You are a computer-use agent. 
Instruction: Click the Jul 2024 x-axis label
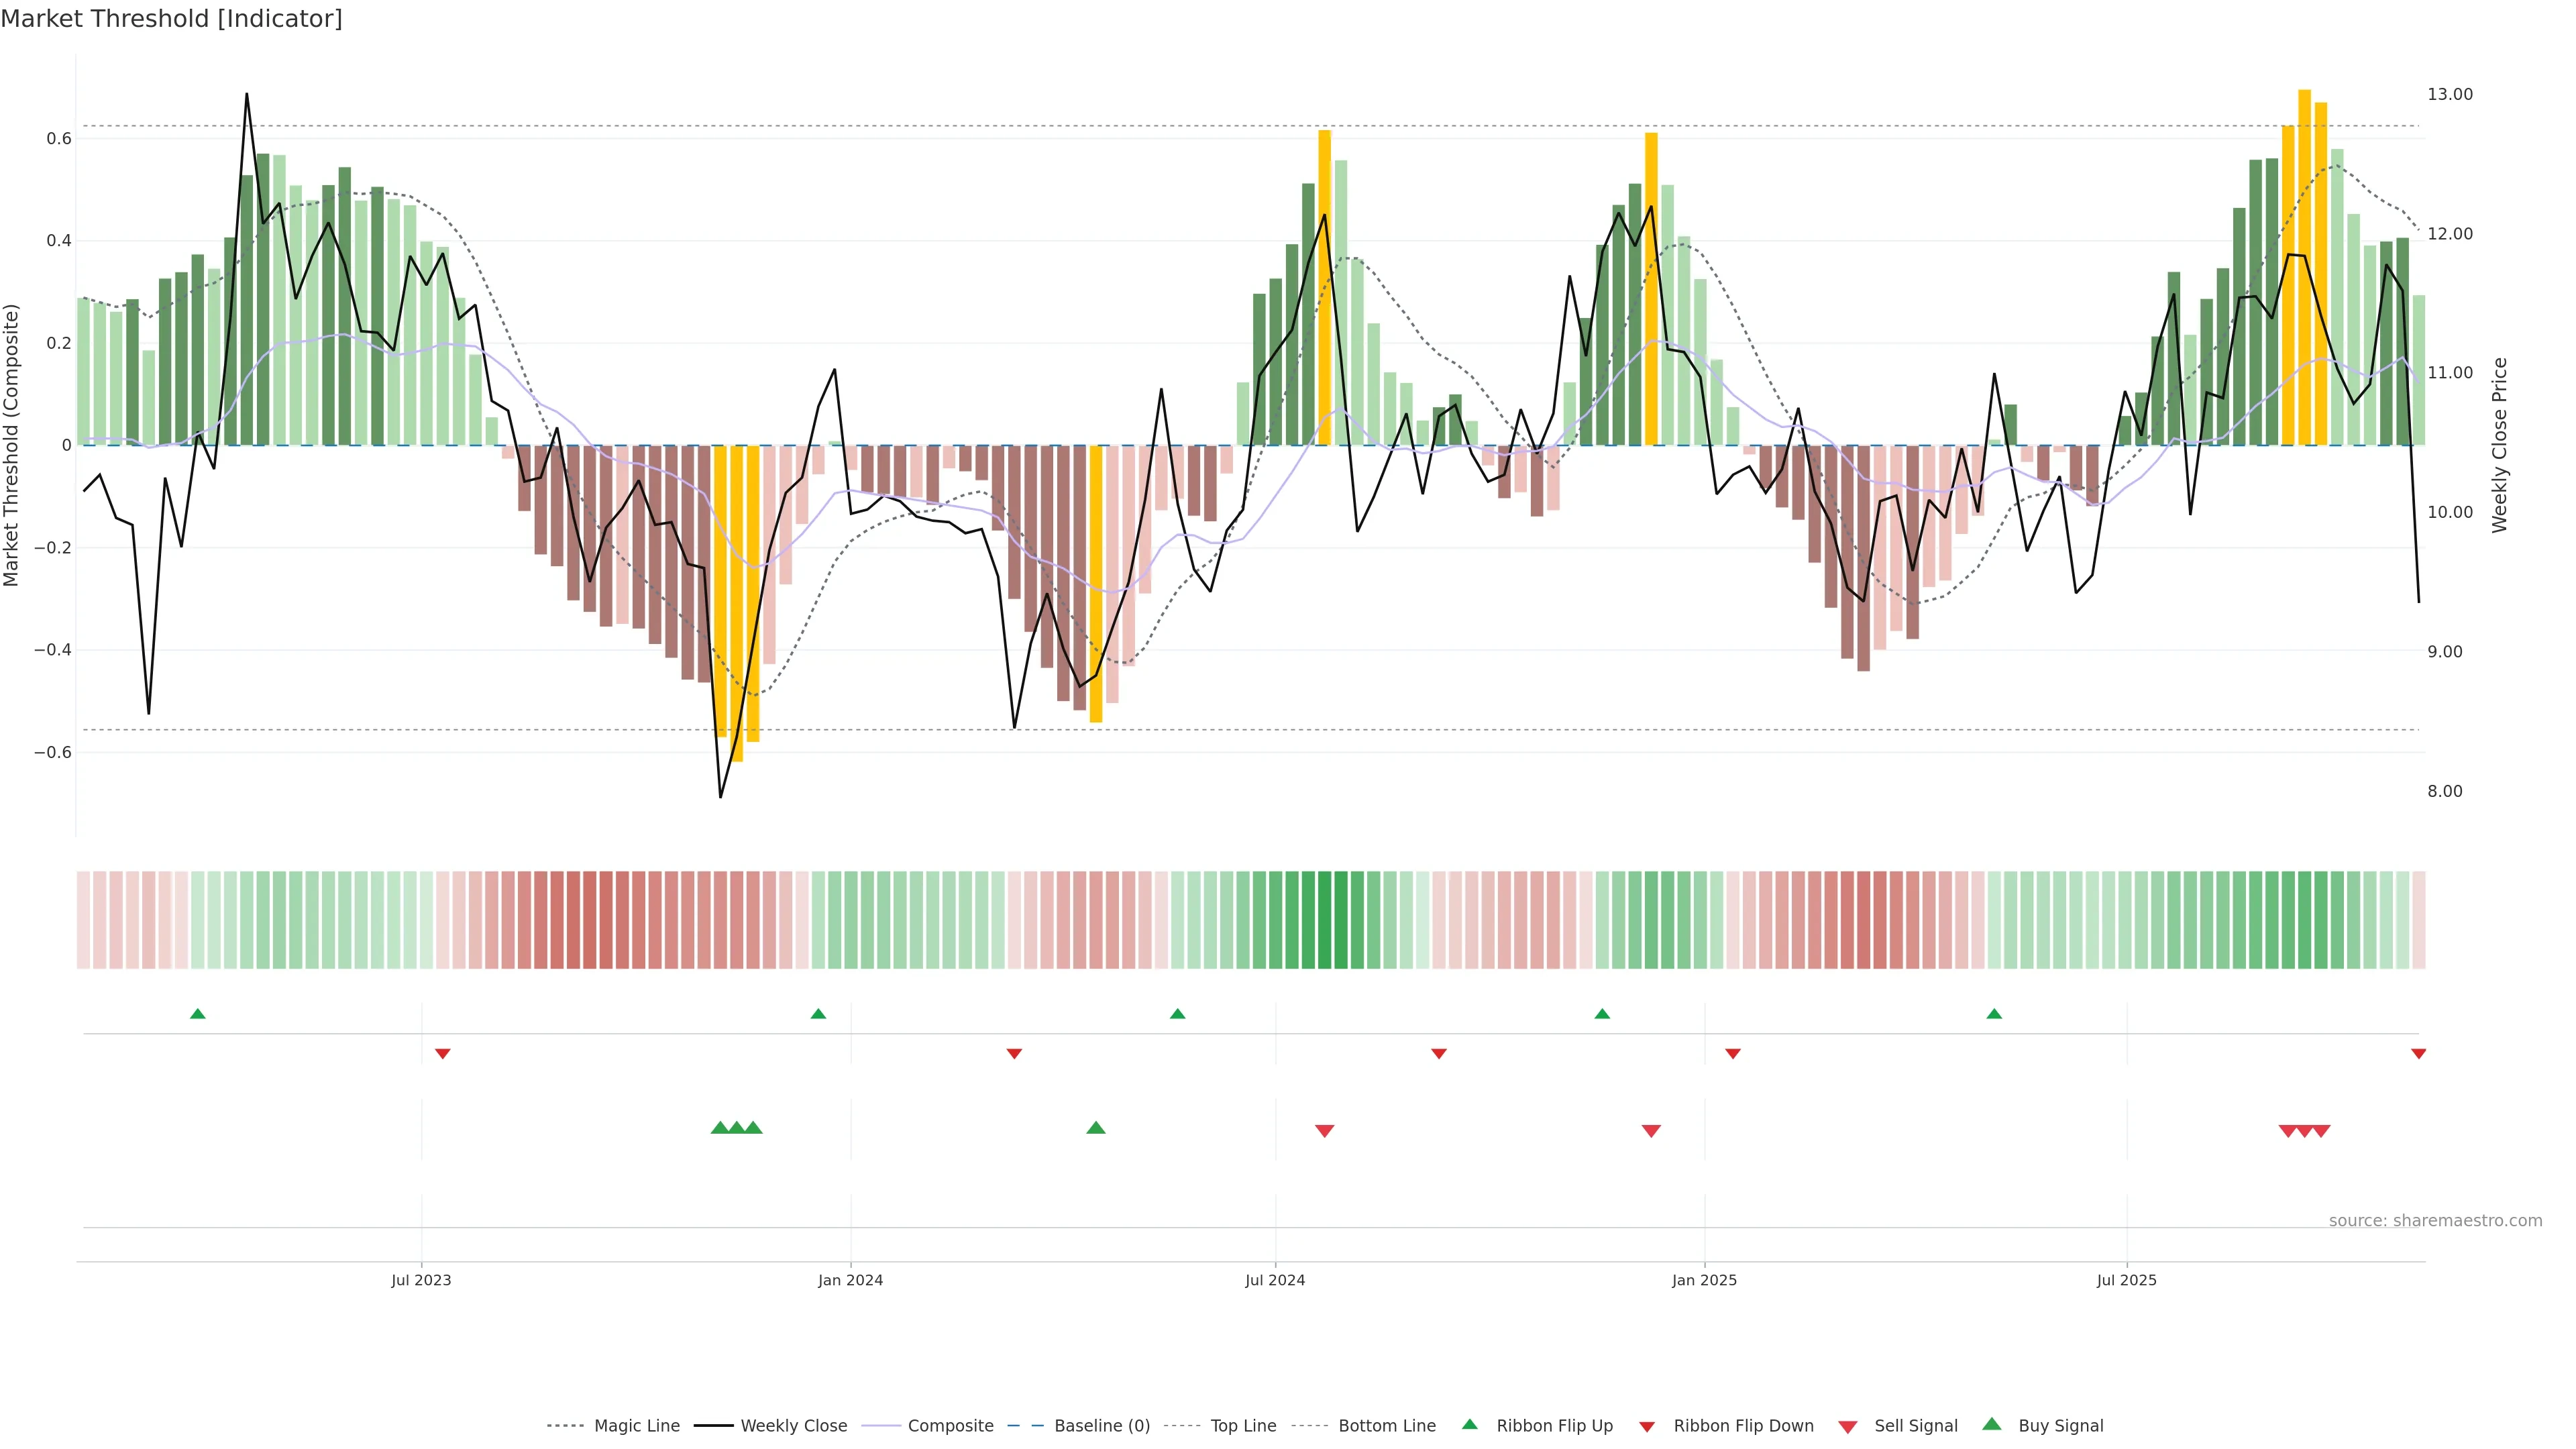point(1275,1280)
